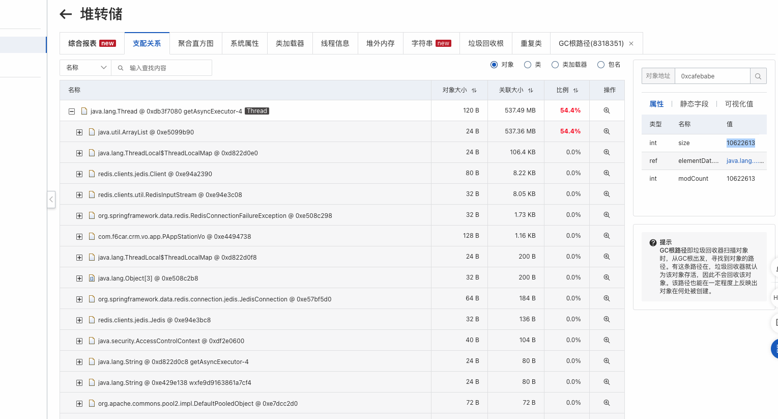Screen dimensions: 778x419
Task: Select the 类 radio button
Action: pos(528,65)
